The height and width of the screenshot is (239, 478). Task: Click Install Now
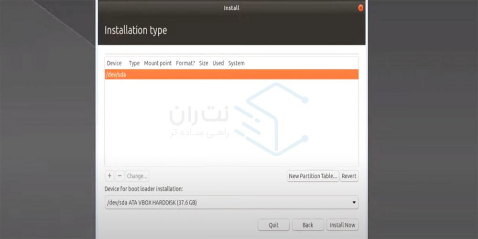pos(342,225)
